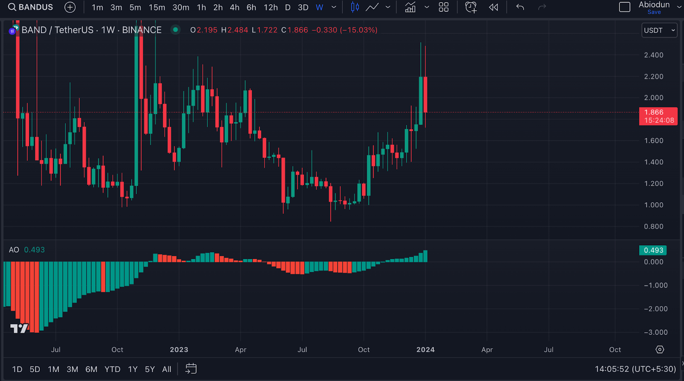Select the 1Y date range
This screenshot has height=381, width=684.
(x=133, y=369)
